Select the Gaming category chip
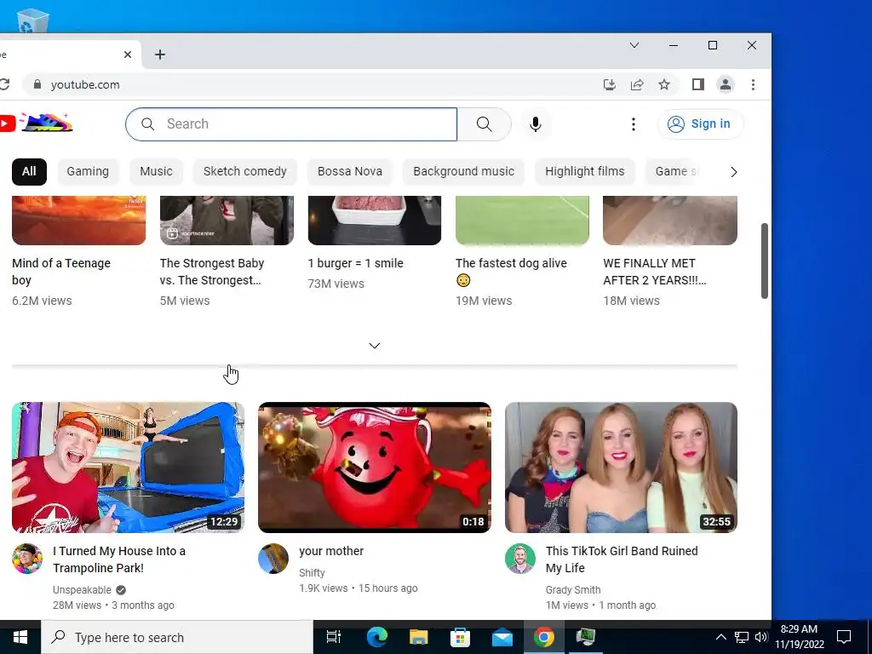This screenshot has height=654, width=872. click(88, 171)
